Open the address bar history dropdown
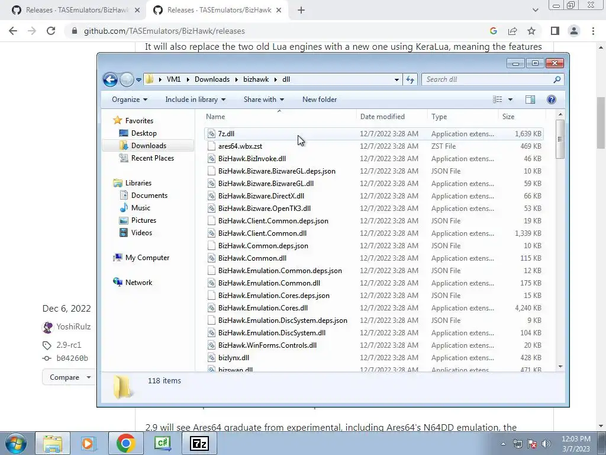This screenshot has height=455, width=606. coord(397,80)
